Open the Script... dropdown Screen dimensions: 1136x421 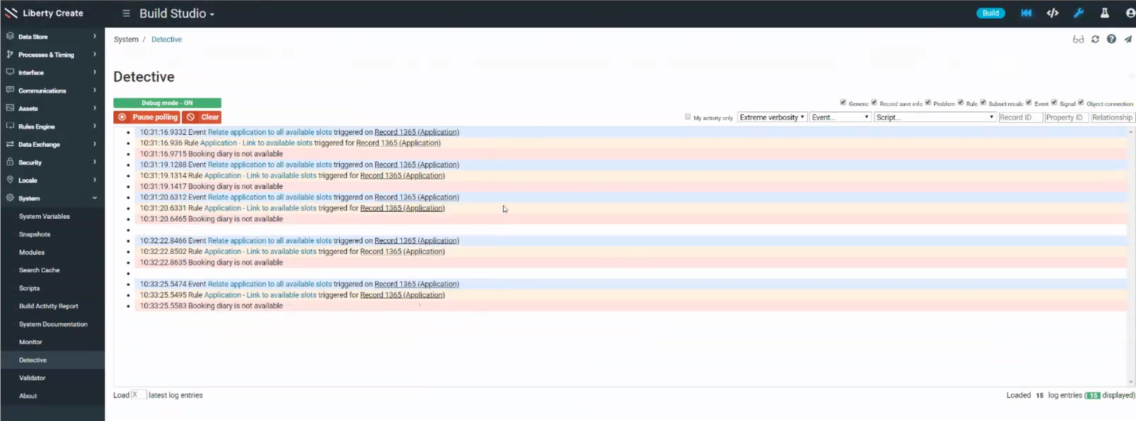point(935,117)
